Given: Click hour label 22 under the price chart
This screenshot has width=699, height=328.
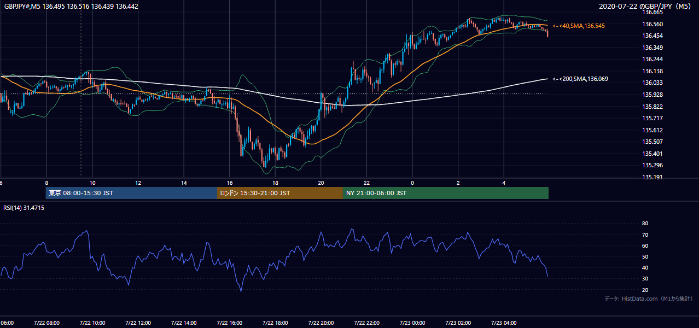Looking at the screenshot, I should click(366, 183).
